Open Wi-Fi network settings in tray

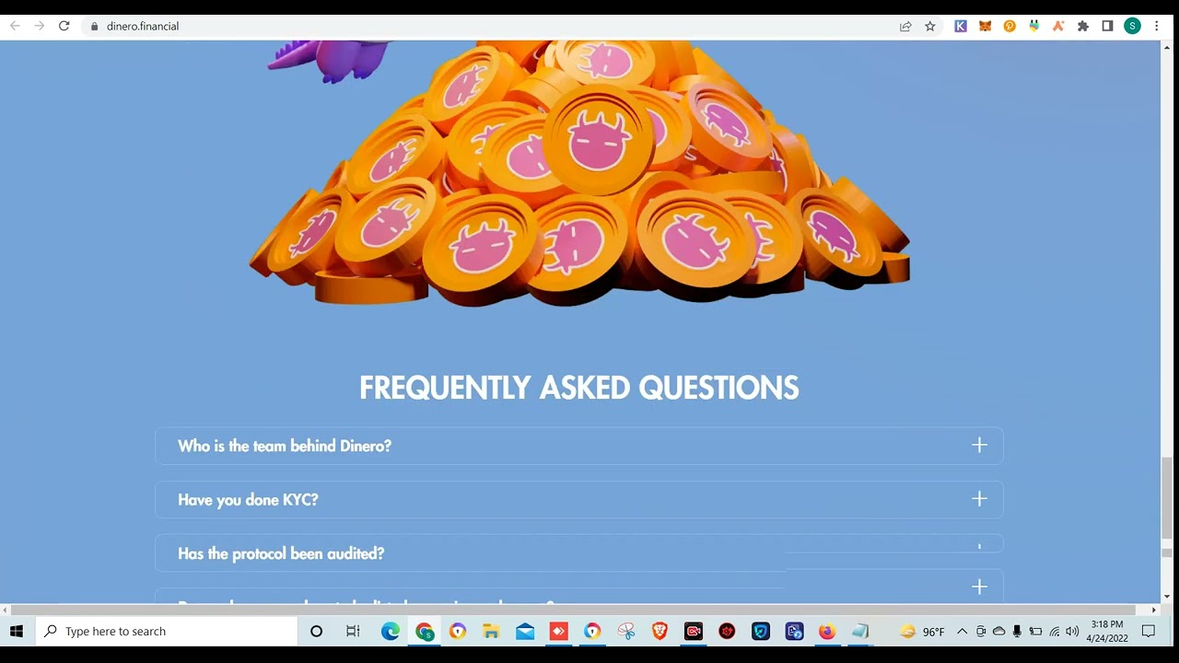[1054, 631]
